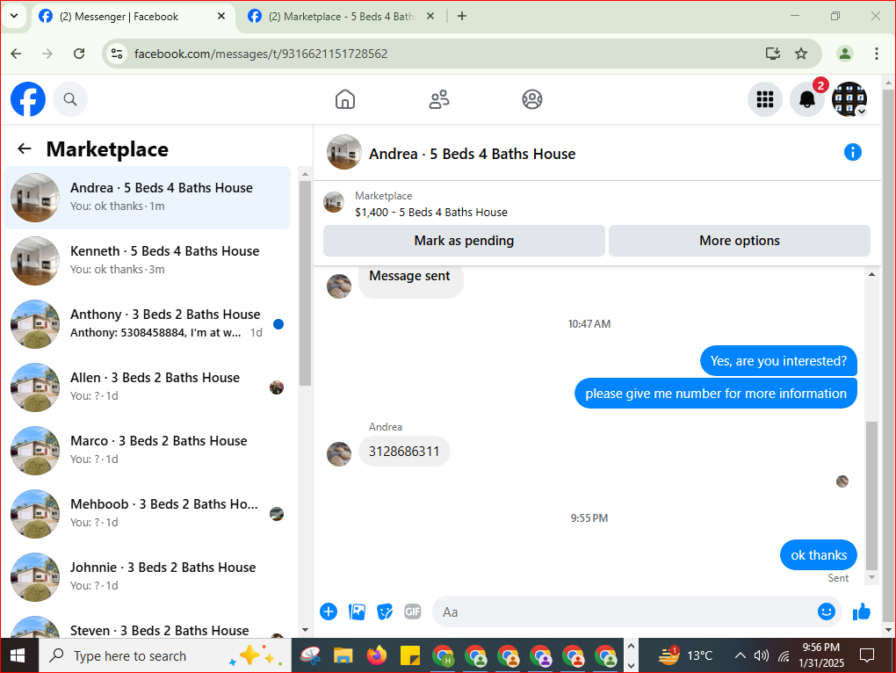Switch to the Messenger | Facebook tab

134,17
